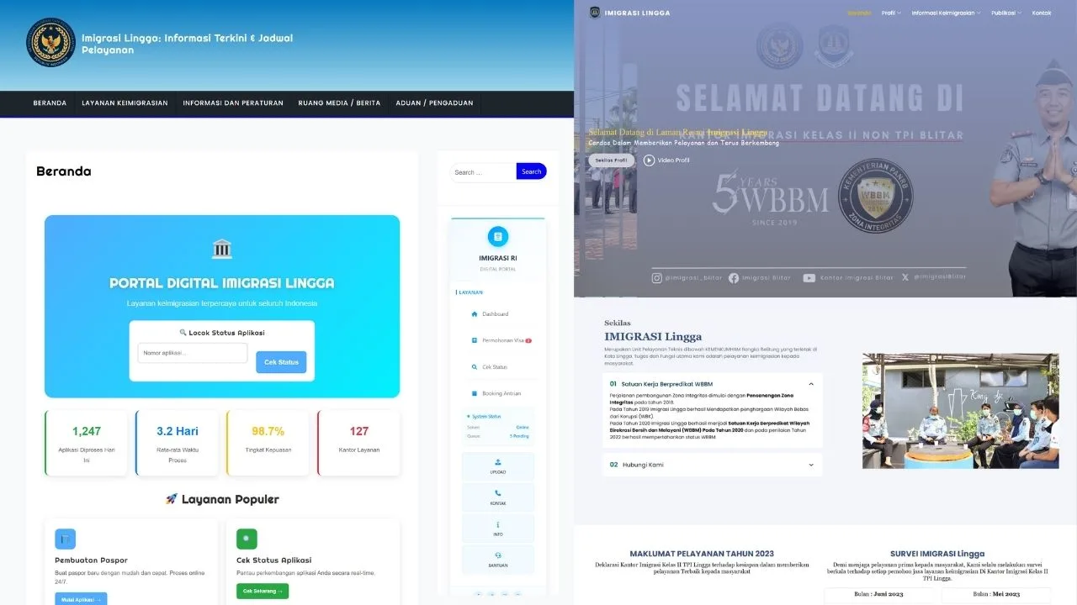Viewport: 1077px width, 605px height.
Task: Click the Dashboard home icon in sidebar
Action: point(475,314)
